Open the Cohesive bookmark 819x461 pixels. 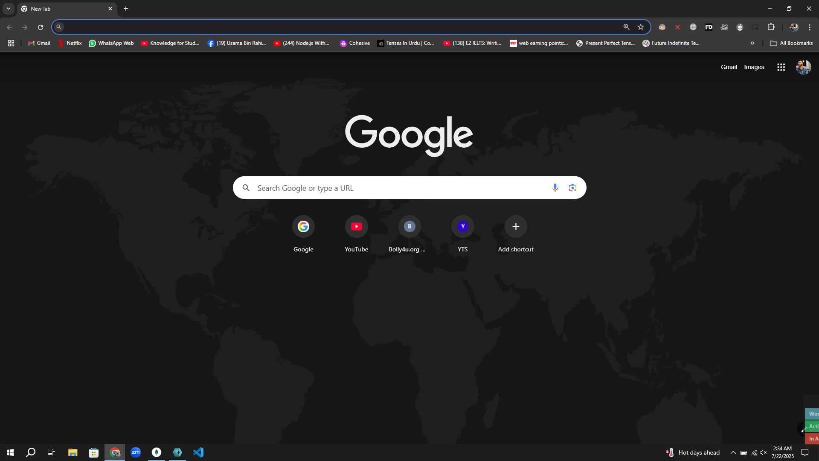[355, 43]
